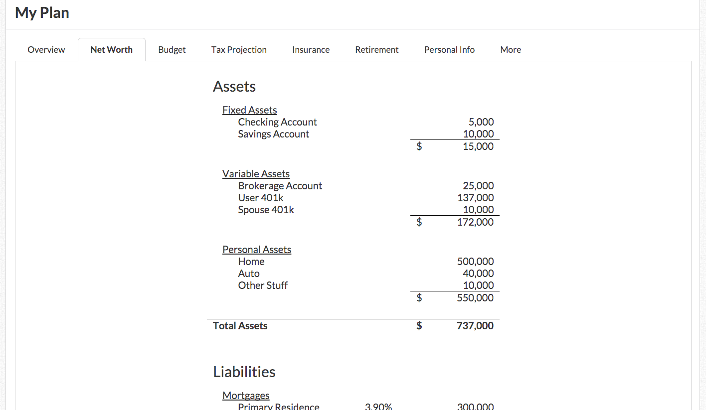Select the Net Worth tab
This screenshot has width=706, height=410.
[x=112, y=50]
